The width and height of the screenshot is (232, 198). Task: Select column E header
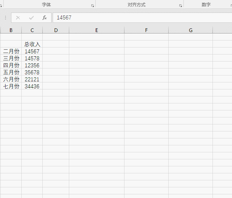tap(96, 30)
